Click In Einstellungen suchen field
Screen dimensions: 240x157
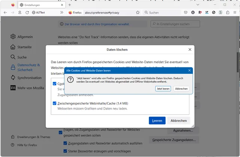click(x=175, y=24)
